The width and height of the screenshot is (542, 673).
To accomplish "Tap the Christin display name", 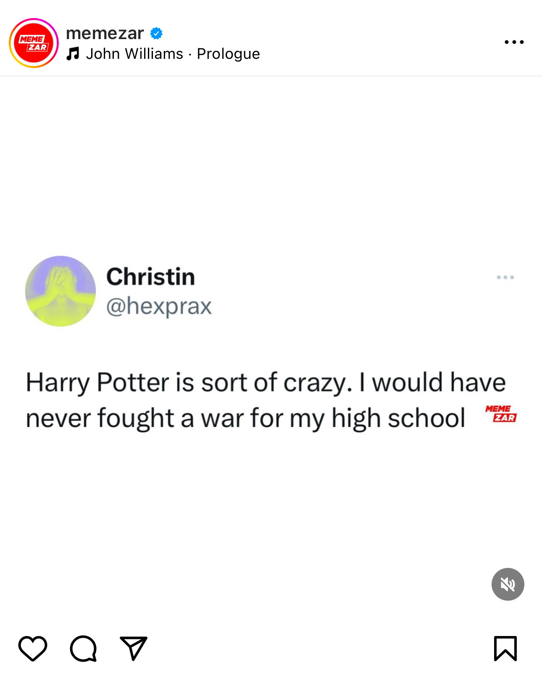I will [151, 277].
